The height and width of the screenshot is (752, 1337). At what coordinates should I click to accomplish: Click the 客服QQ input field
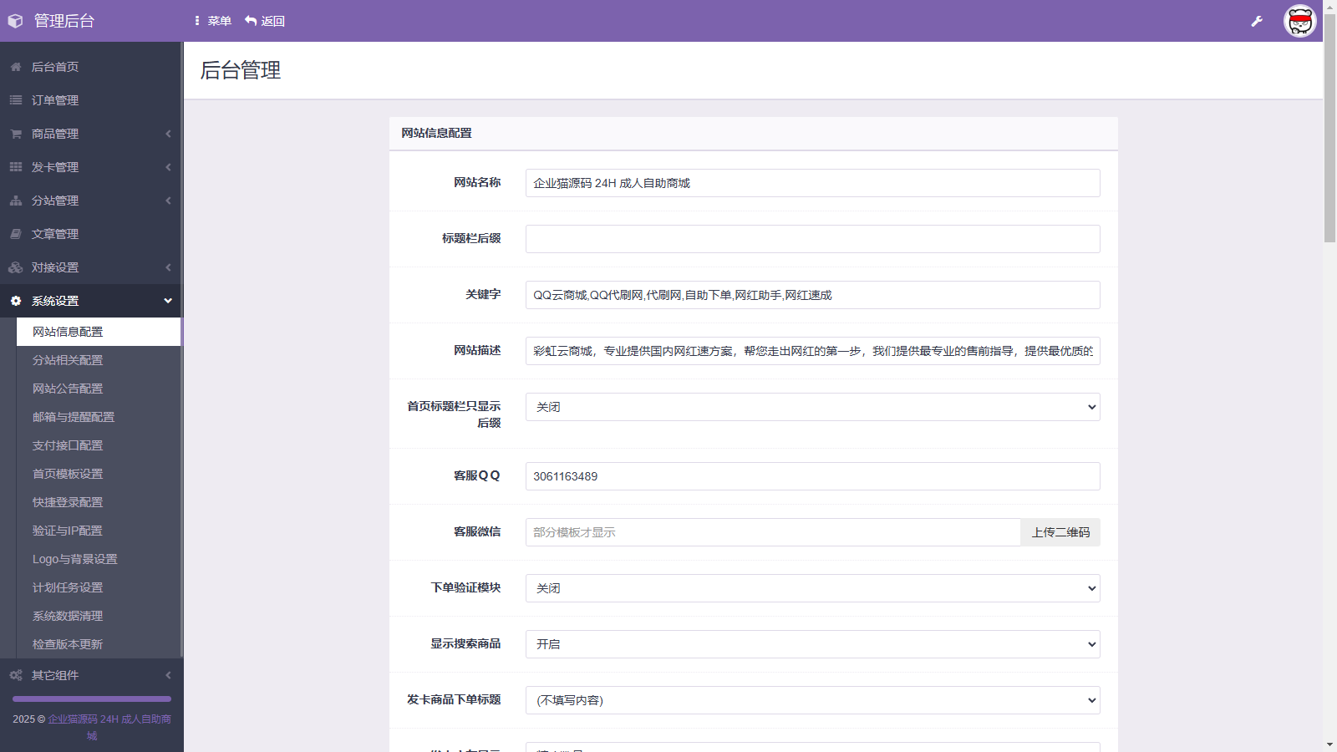pyautogui.click(x=812, y=476)
